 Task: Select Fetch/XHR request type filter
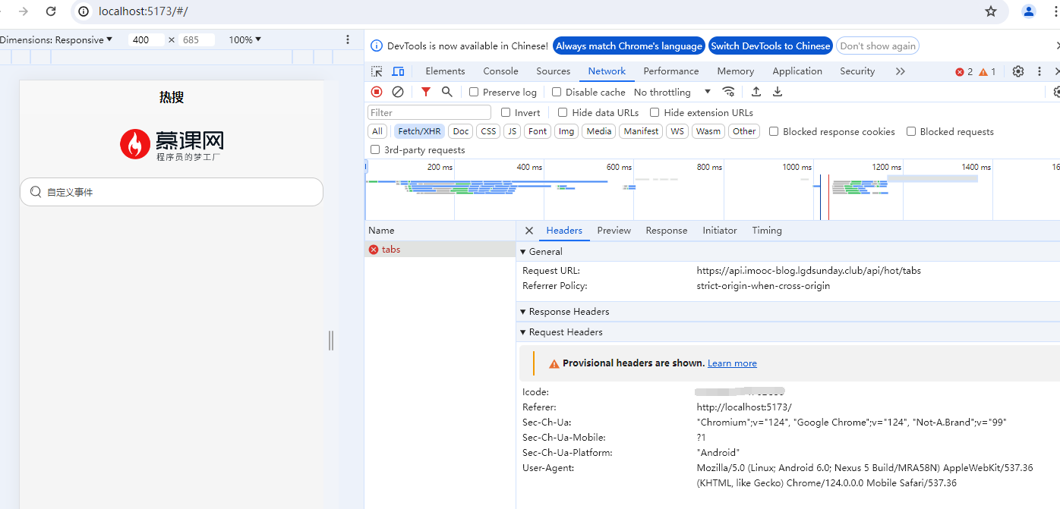tap(419, 131)
